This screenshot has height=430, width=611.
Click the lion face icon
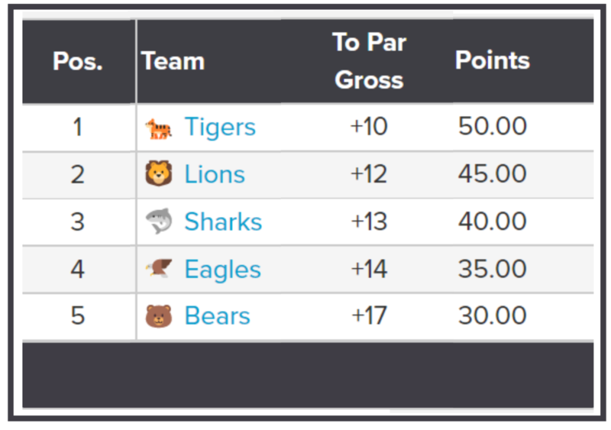tap(158, 175)
